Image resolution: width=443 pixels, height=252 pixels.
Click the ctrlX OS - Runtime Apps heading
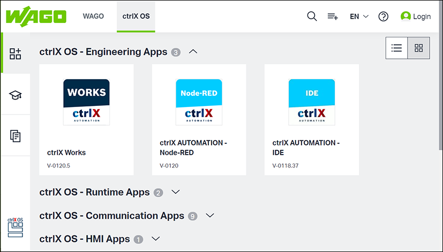[95, 192]
